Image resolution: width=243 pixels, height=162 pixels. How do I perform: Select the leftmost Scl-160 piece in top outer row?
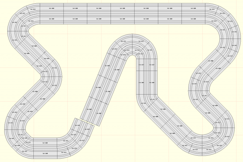[x=51, y=9]
